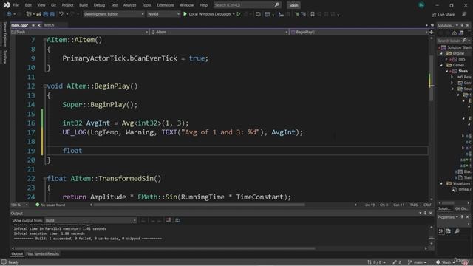Click the green Start Debugging play icon
This screenshot has height=266, width=473.
coord(185,14)
